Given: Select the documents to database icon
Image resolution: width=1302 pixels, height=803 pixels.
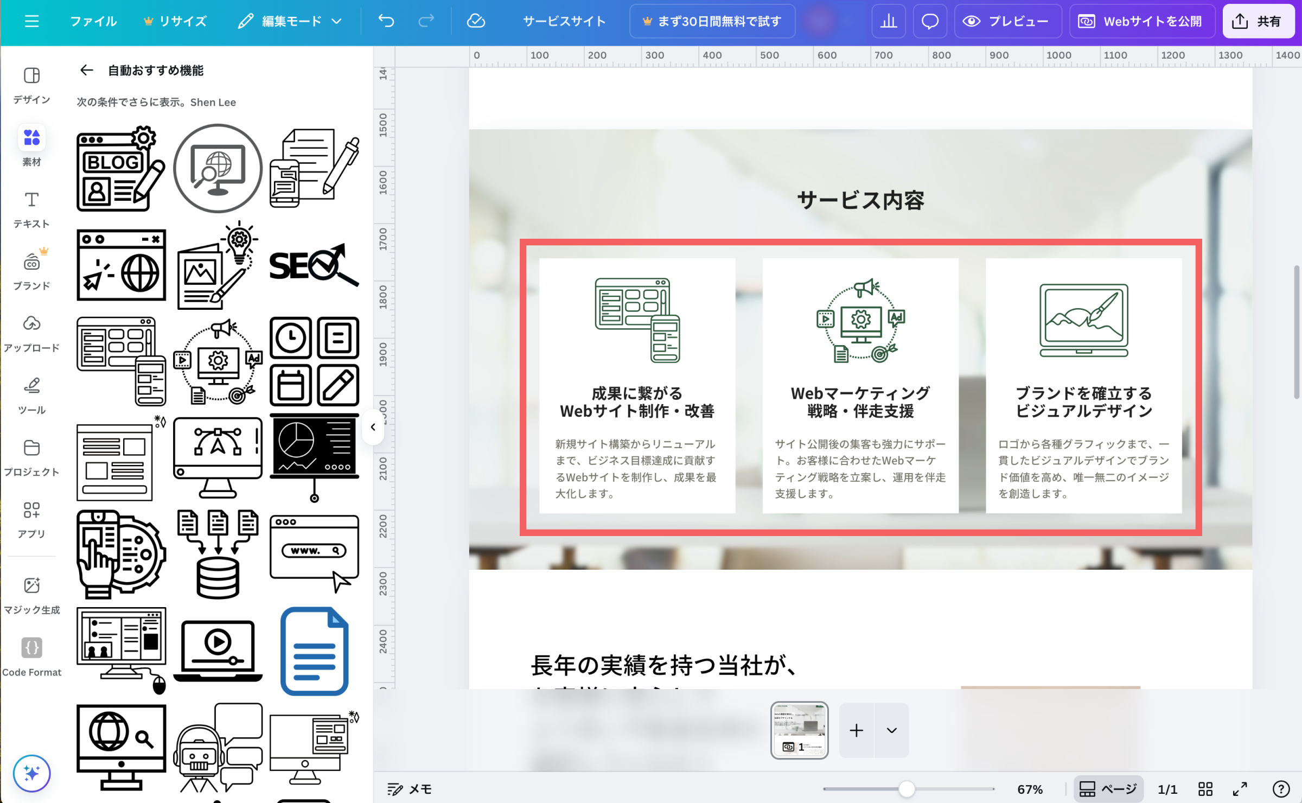Looking at the screenshot, I should click(x=218, y=555).
